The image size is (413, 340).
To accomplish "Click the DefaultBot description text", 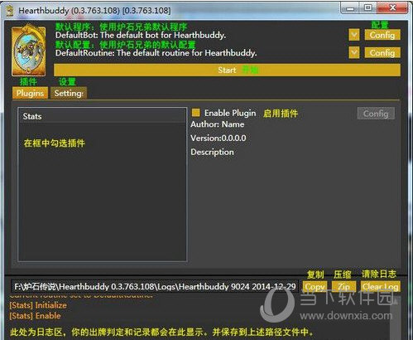I will 141,35.
